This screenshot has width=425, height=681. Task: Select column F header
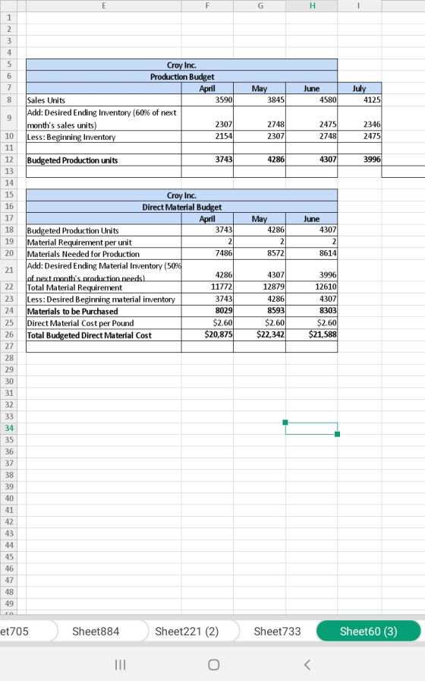coord(207,5)
